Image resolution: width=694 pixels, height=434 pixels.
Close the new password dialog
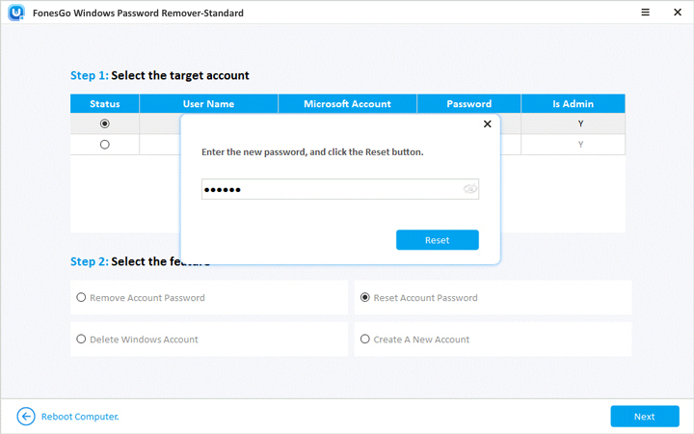point(487,124)
